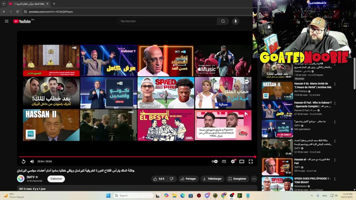
Task: Open the El Besta endscreen thumbnail
Action: pos(166,125)
